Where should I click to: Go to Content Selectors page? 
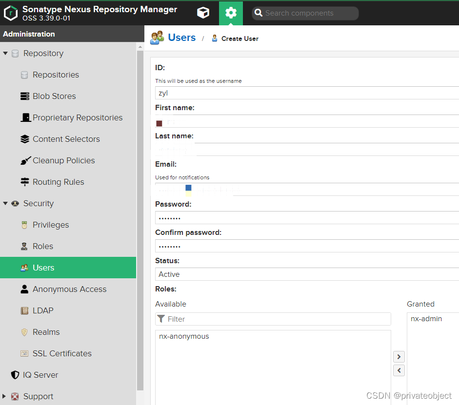point(66,139)
